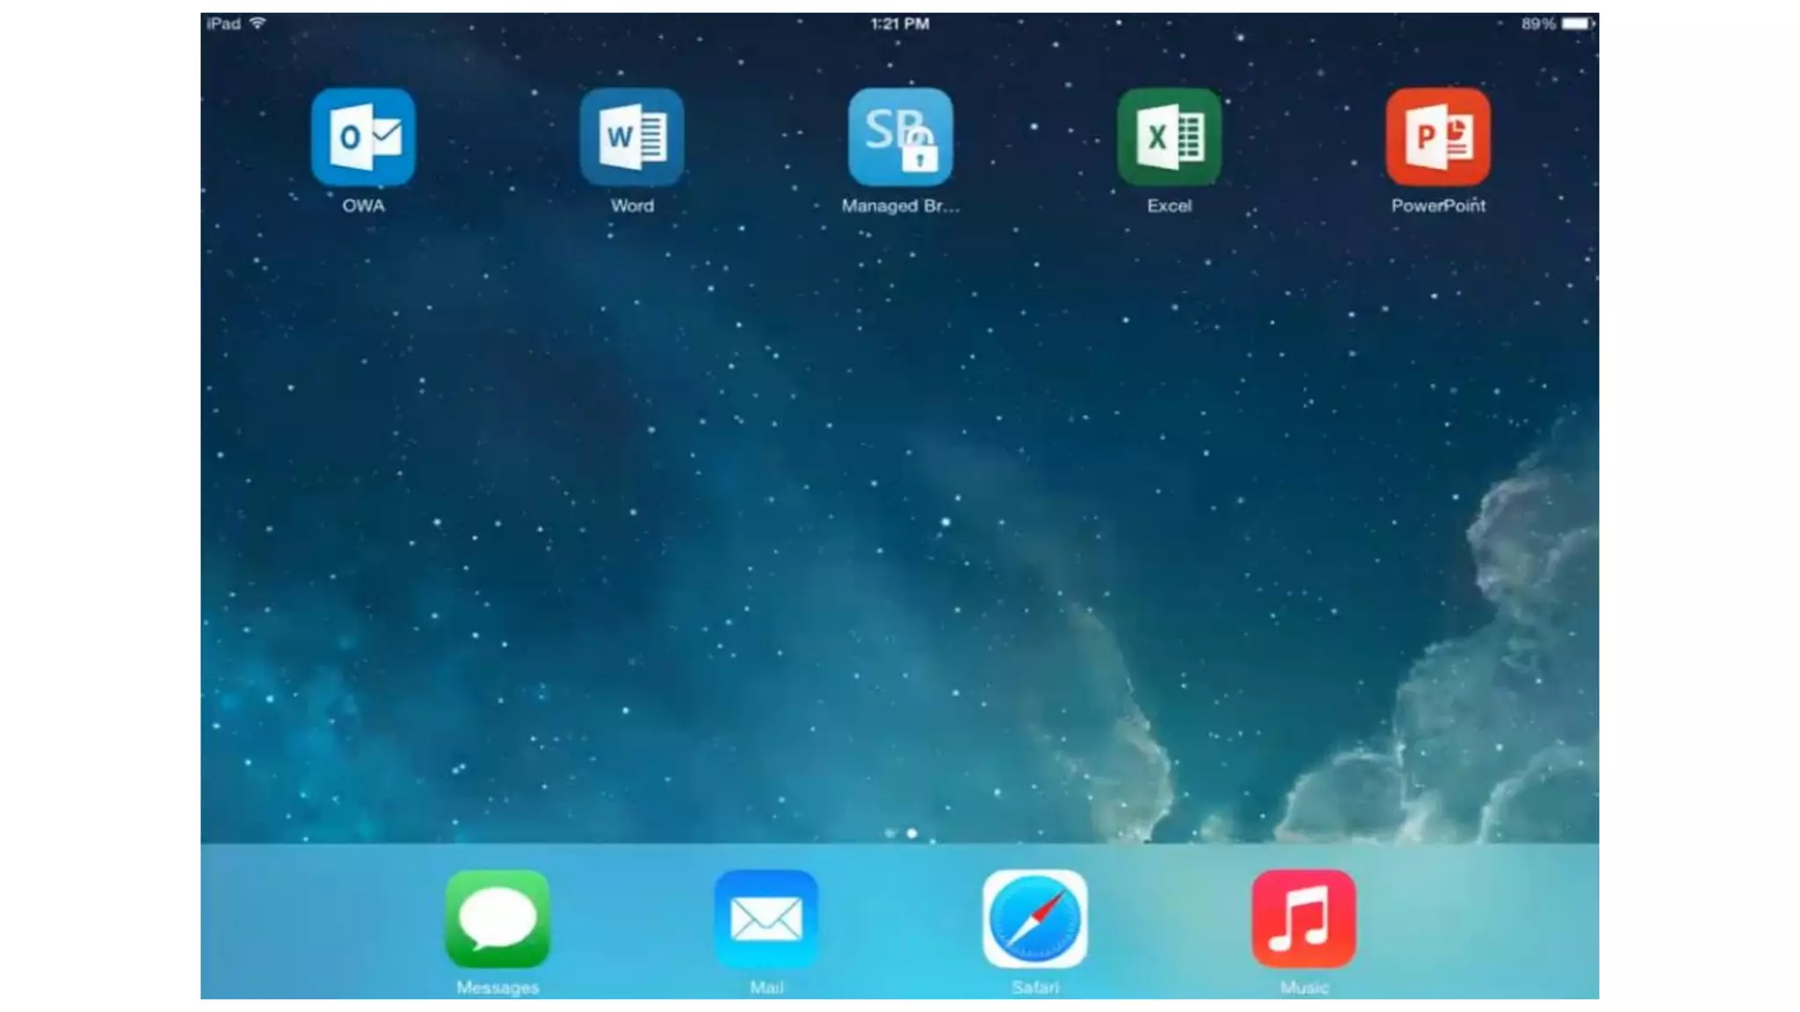Open the PowerPoint app icon
The width and height of the screenshot is (1800, 1012).
point(1438,137)
